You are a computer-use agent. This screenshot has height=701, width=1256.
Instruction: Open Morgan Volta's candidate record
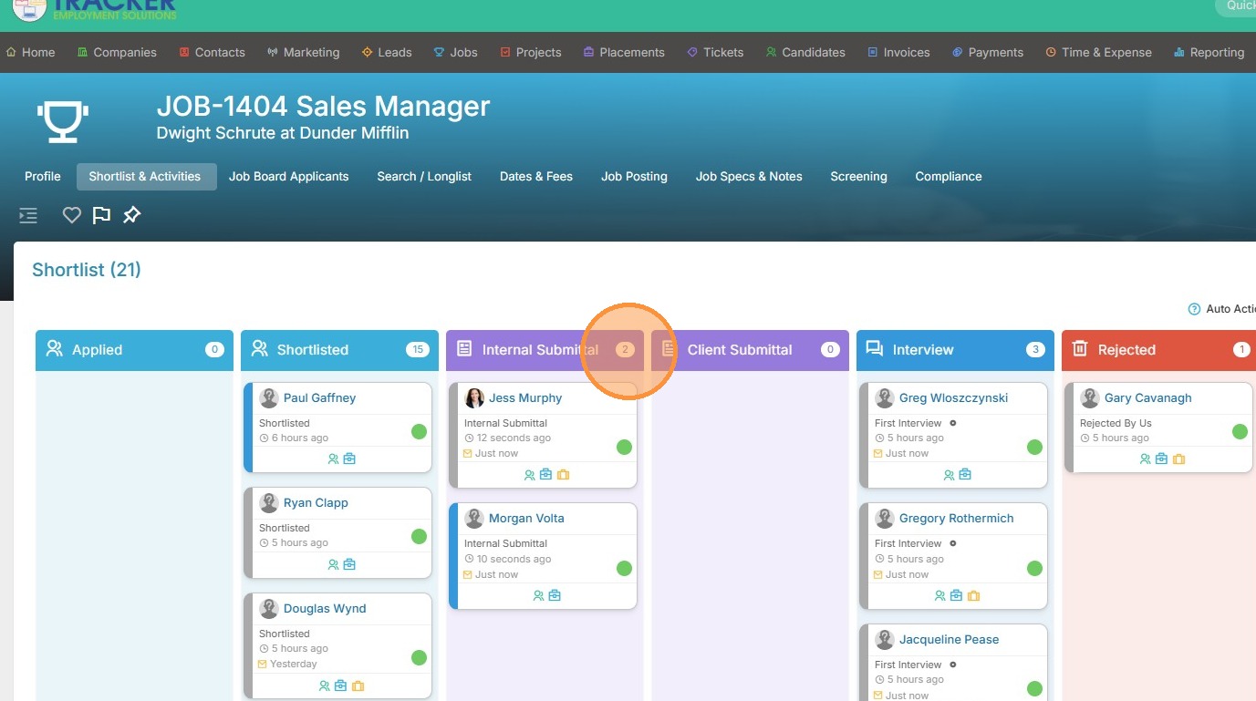(526, 518)
